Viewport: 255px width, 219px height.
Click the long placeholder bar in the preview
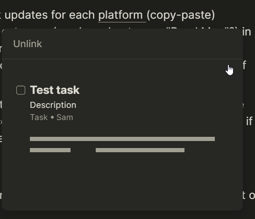122,139
